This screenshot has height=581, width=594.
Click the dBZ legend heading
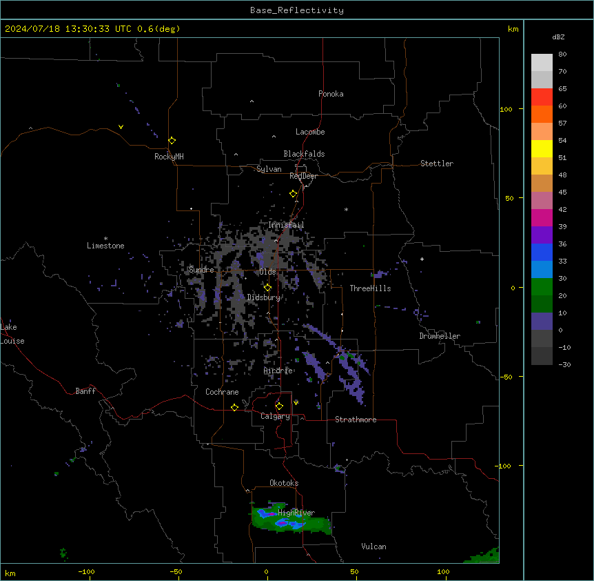[x=558, y=37]
